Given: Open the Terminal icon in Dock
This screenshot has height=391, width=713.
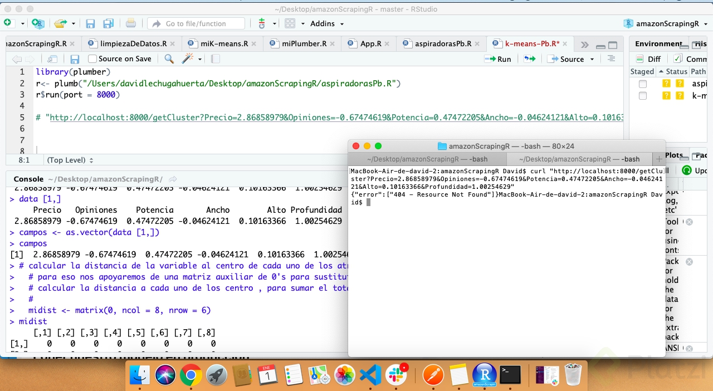Looking at the screenshot, I should click(x=510, y=375).
